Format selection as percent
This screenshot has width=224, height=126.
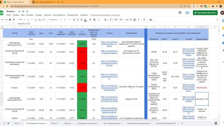coord(32,20)
